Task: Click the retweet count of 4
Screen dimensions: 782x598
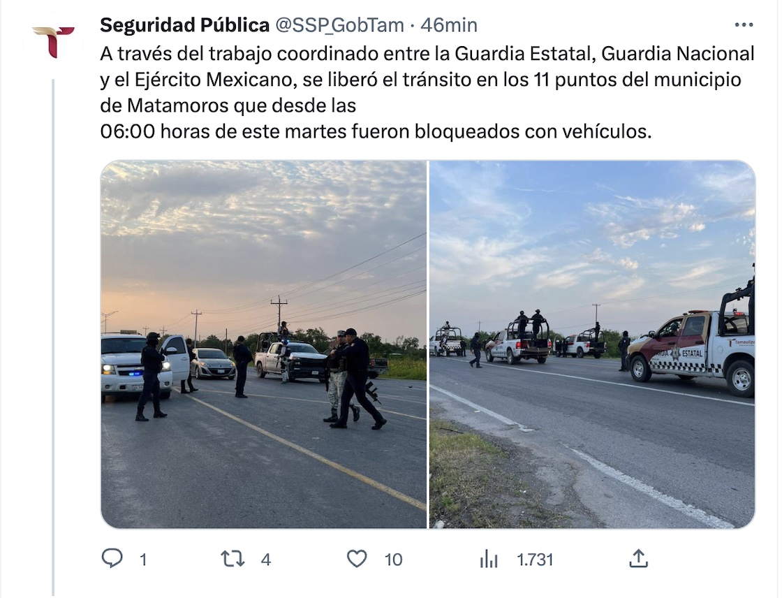Action: pyautogui.click(x=266, y=560)
